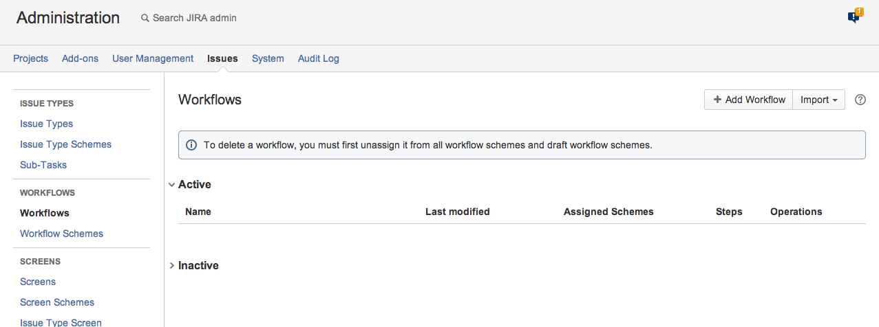The height and width of the screenshot is (327, 879).
Task: Switch to User Management tab
Action: pos(153,58)
